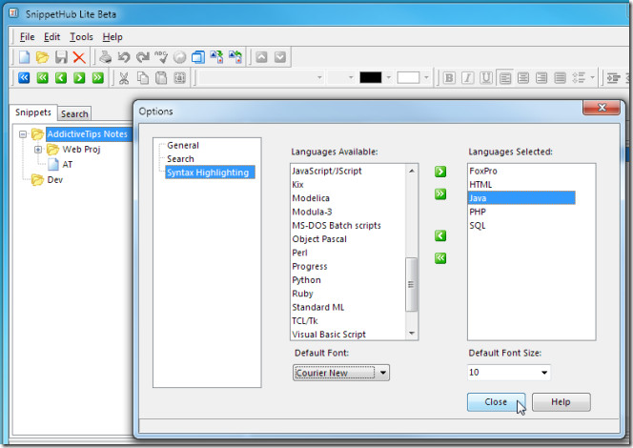Toggle Italic formatting button

tap(467, 78)
